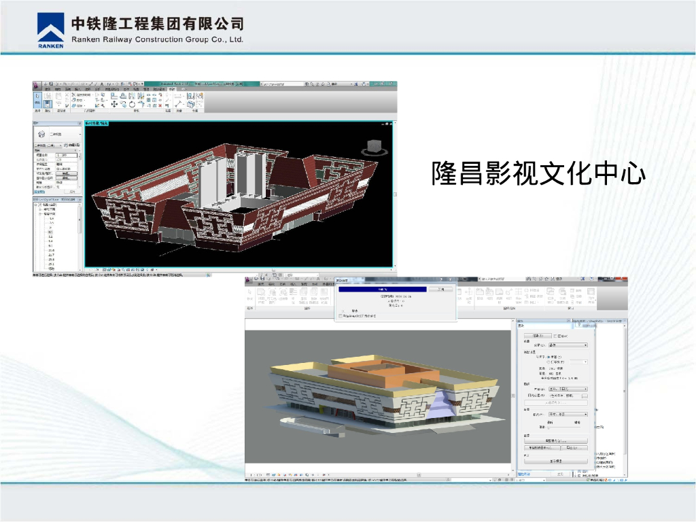Open Quality setting dropdown in Rendering dialog
The width and height of the screenshot is (696, 522).
click(568, 345)
